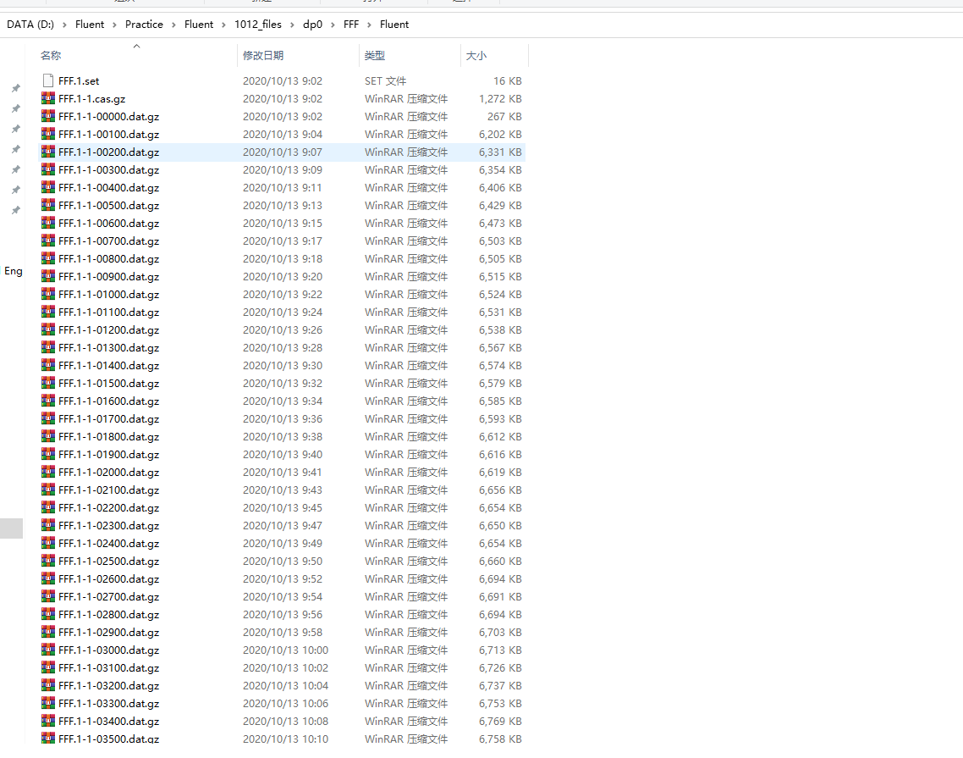Viewport: 963px width, 758px height.
Task: Expand the chevron after DATA (D:) in breadcrumb
Action: click(x=65, y=25)
